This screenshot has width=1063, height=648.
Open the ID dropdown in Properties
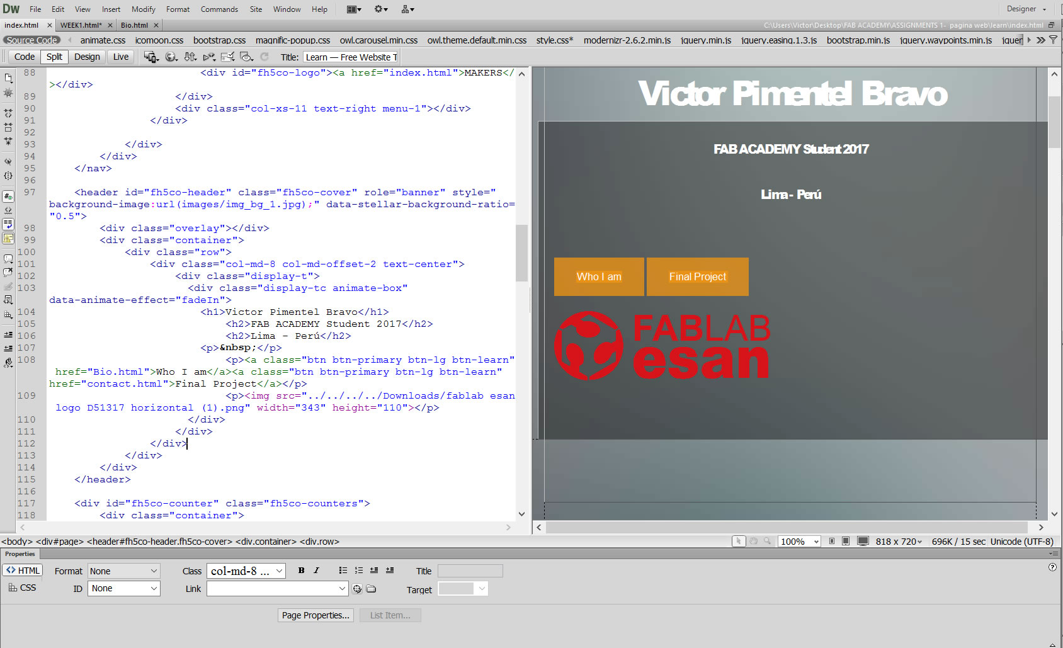[x=124, y=588]
